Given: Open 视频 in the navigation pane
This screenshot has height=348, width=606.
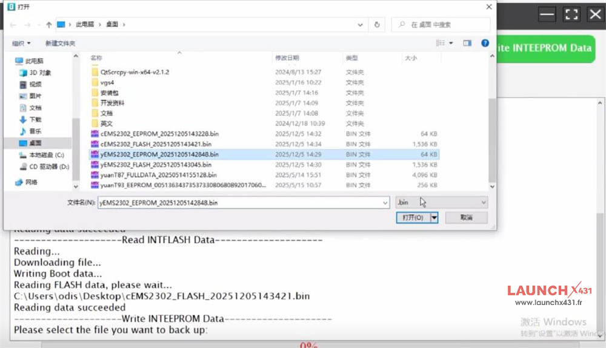Looking at the screenshot, I should click(30, 84).
